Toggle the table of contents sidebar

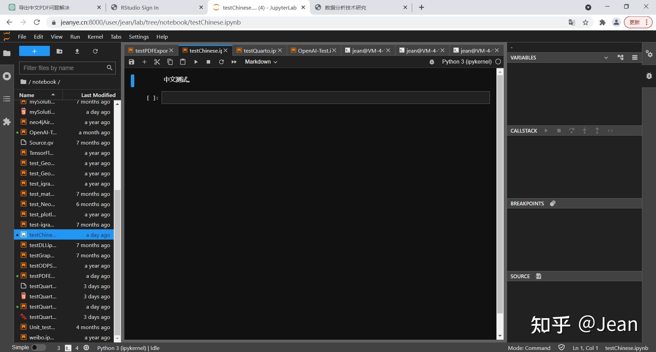click(x=7, y=99)
